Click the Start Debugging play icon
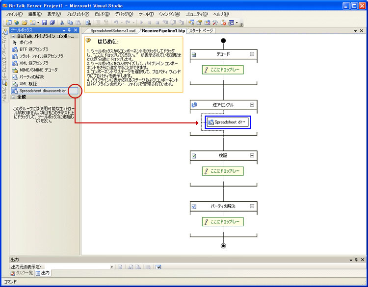Screen dimensions: 368x287 pyautogui.click(x=141, y=23)
